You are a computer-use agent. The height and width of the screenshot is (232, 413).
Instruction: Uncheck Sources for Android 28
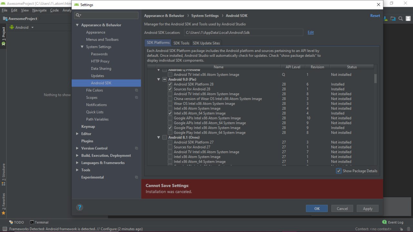pos(170,89)
